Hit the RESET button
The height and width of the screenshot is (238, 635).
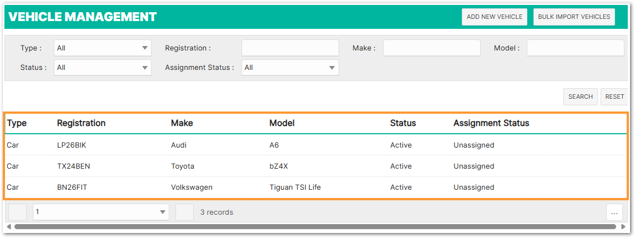[x=614, y=97]
